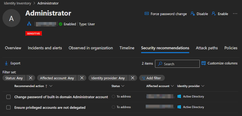Expand the Status column dropdown
The image size is (242, 116).
[123, 86]
